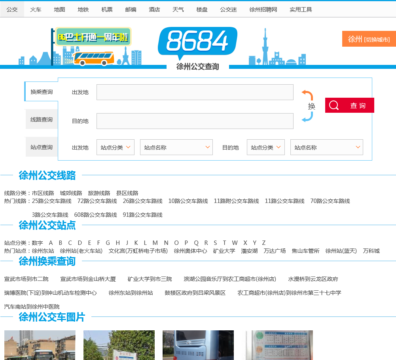Select station letter A
This screenshot has width=396, height=360.
tap(51, 243)
